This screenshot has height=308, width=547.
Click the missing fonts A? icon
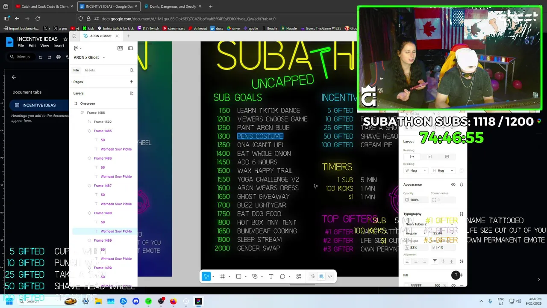coord(120,48)
